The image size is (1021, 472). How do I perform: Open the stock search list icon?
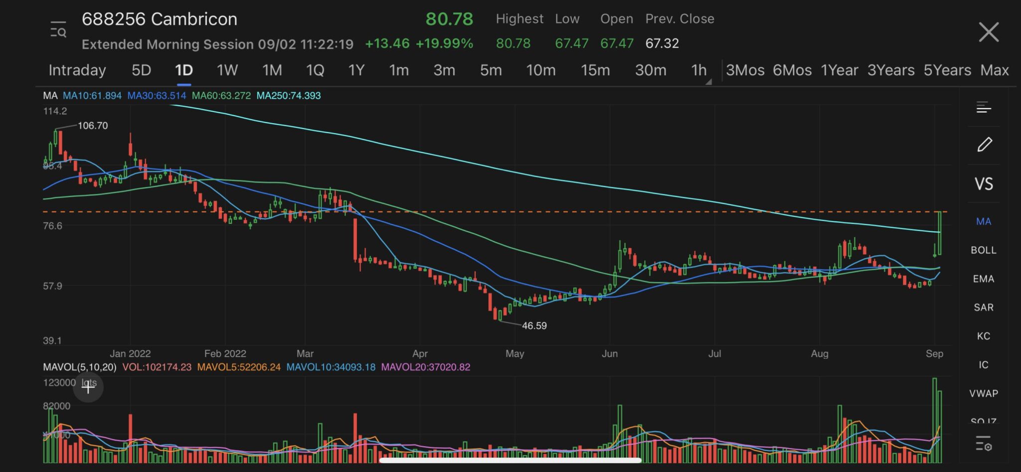point(58,30)
